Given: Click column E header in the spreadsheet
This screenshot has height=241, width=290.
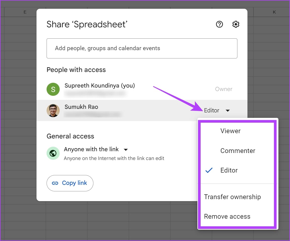Looking at the screenshot, I should pos(25,12).
